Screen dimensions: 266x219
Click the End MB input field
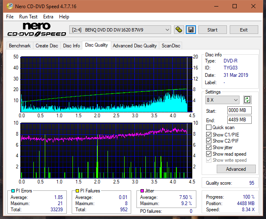(239, 120)
